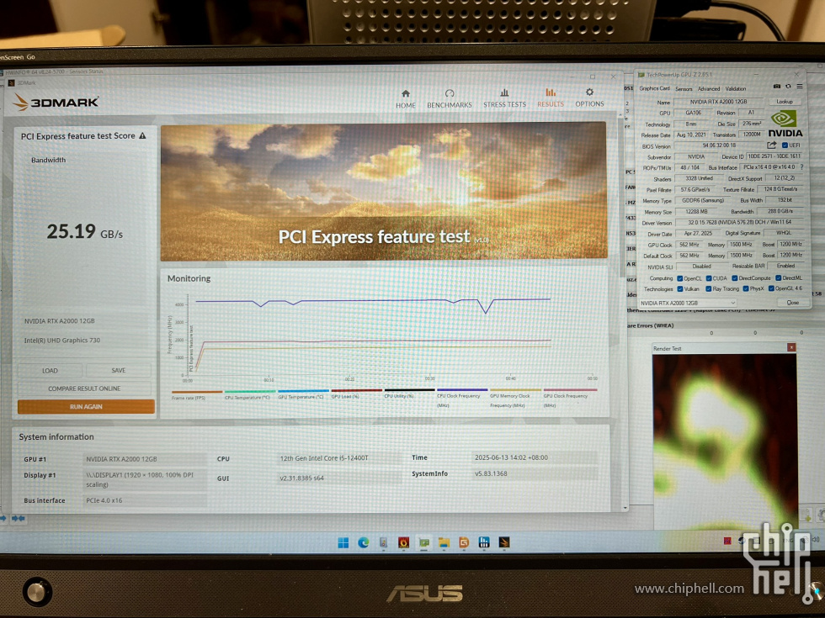Close the Render Test window
Viewport: 825px width, 618px height.
790,347
